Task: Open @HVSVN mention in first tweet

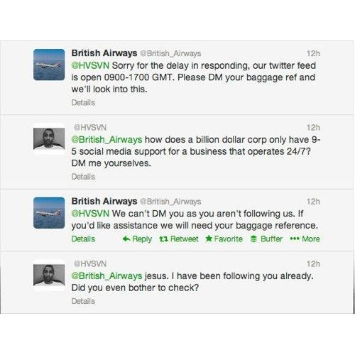Action: point(90,65)
